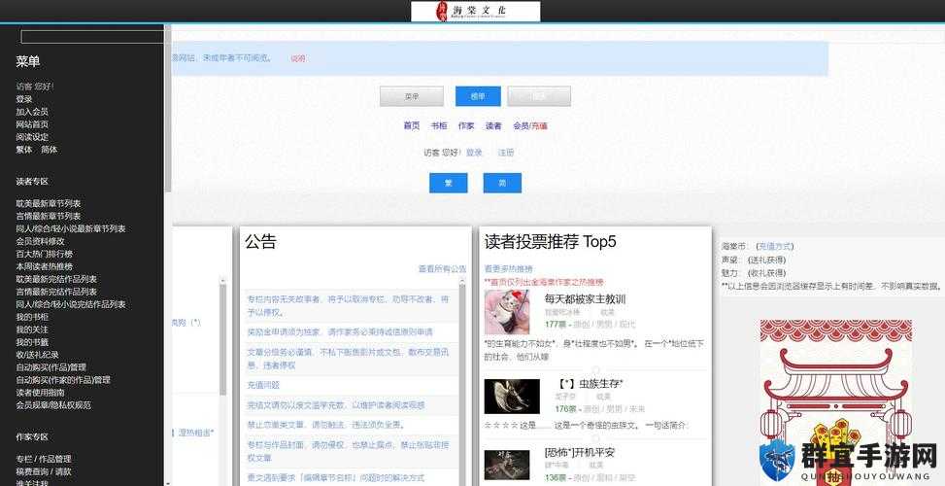Open 本周读者热推榜

click(x=44, y=266)
